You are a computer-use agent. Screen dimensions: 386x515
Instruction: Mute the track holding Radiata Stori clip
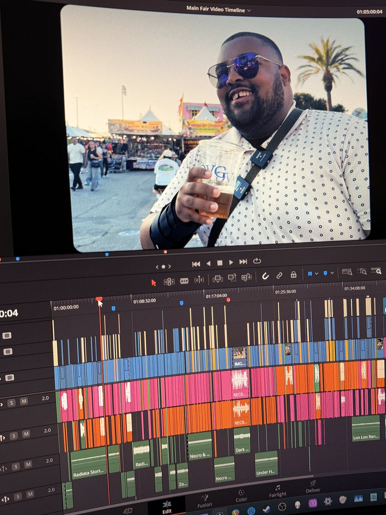28,464
